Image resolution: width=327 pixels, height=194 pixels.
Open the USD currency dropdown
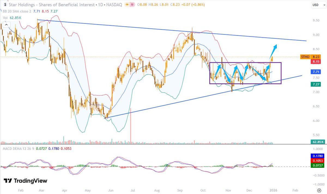319,5
